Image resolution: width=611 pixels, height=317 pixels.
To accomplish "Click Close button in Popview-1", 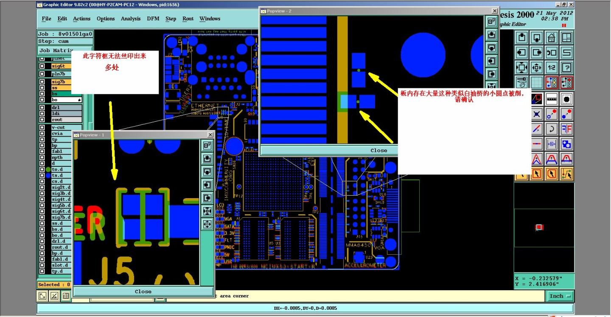I will point(143,292).
